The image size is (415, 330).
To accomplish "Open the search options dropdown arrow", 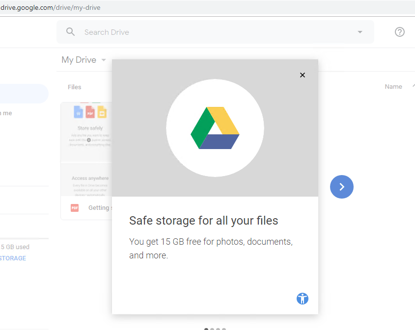I will (x=360, y=32).
